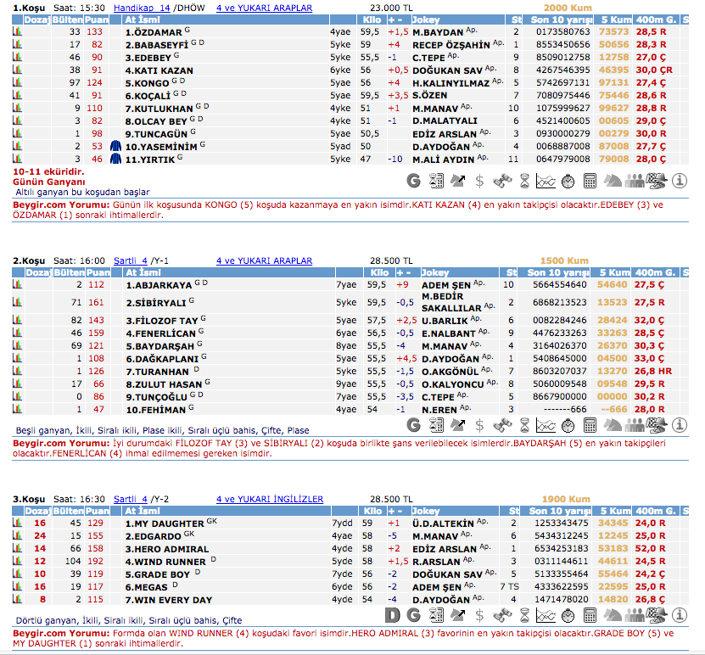Sort by Puan column in race 1
The width and height of the screenshot is (705, 655).
click(97, 19)
